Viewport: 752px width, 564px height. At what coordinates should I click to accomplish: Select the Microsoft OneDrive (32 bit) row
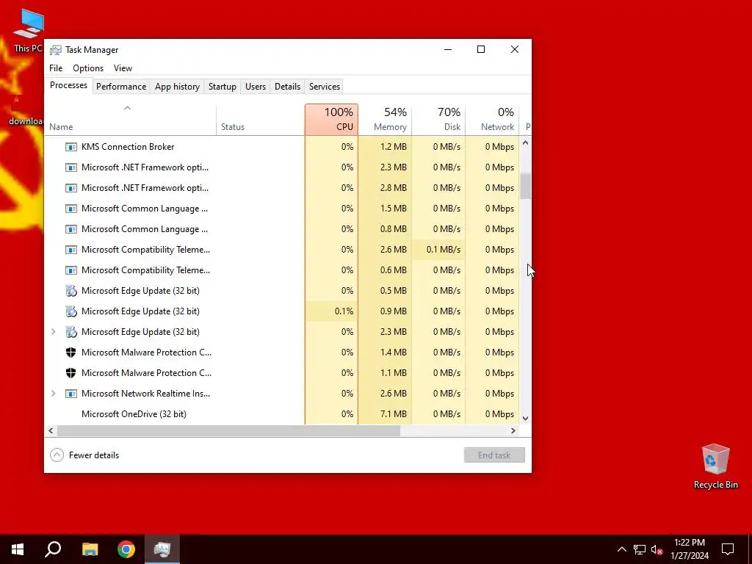point(282,414)
